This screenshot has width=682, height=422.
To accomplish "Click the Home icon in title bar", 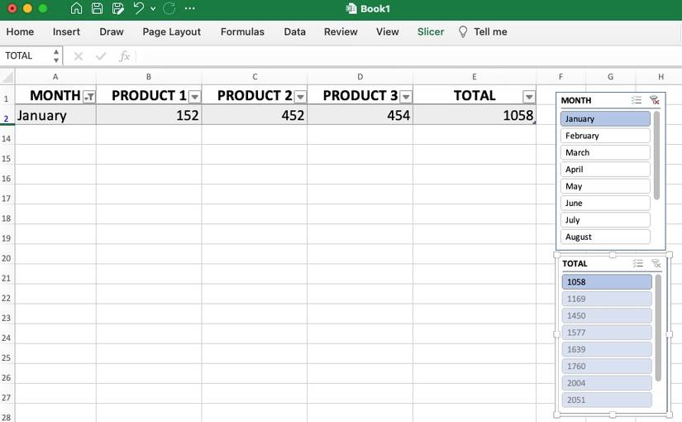I will coord(76,9).
